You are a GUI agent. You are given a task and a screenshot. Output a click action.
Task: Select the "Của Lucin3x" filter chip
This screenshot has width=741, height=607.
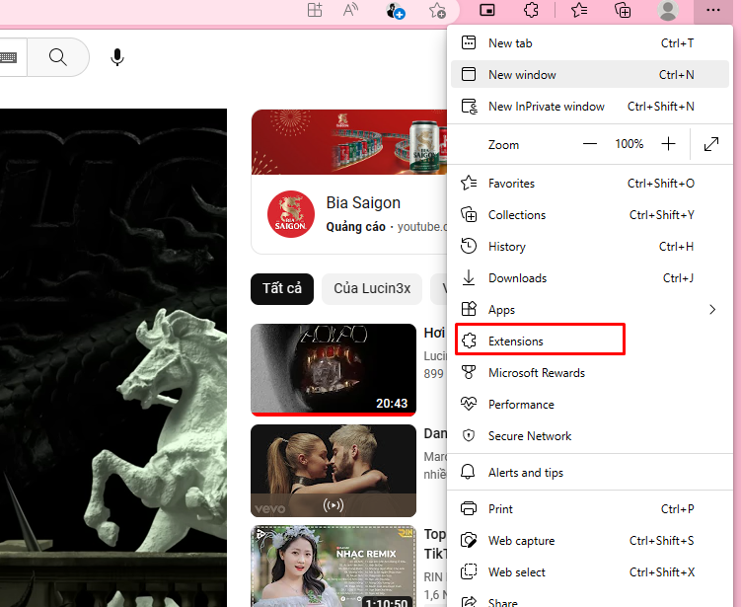point(372,288)
